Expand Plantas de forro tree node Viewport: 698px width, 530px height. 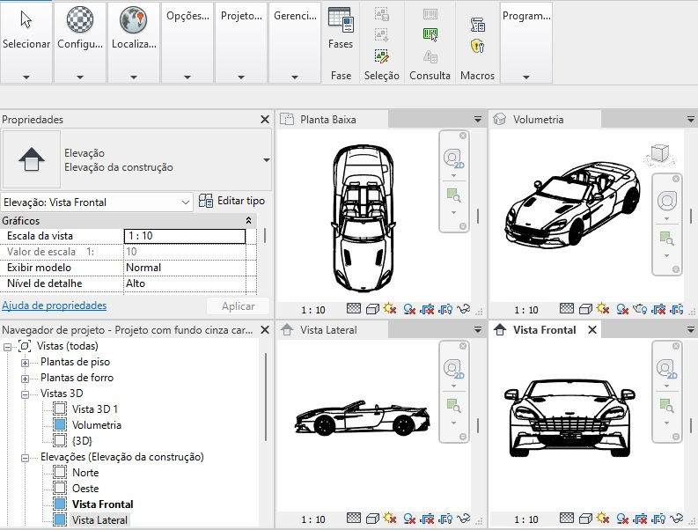coord(25,379)
